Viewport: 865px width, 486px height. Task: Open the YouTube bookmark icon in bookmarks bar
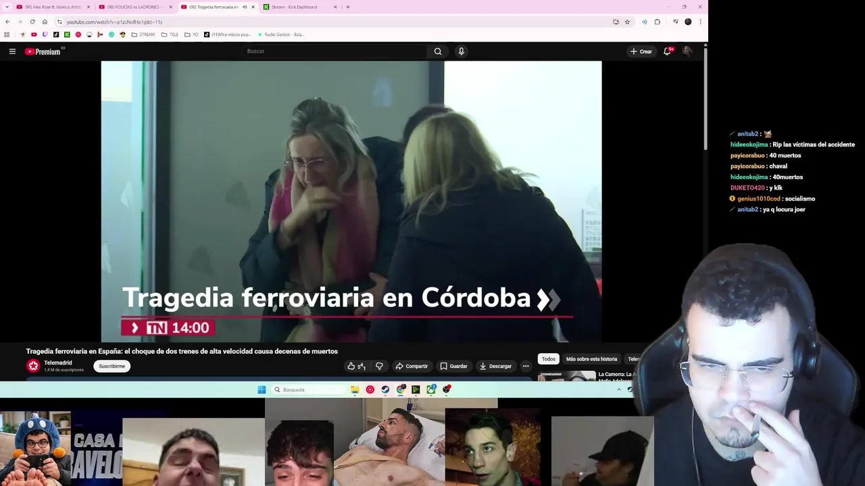tap(34, 34)
